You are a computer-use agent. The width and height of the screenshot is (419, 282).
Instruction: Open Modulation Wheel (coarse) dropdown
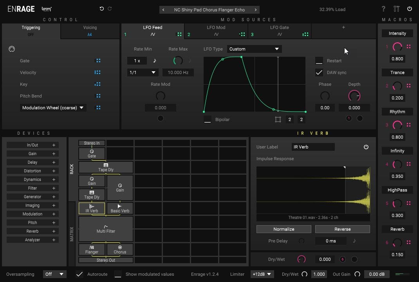tap(53, 108)
